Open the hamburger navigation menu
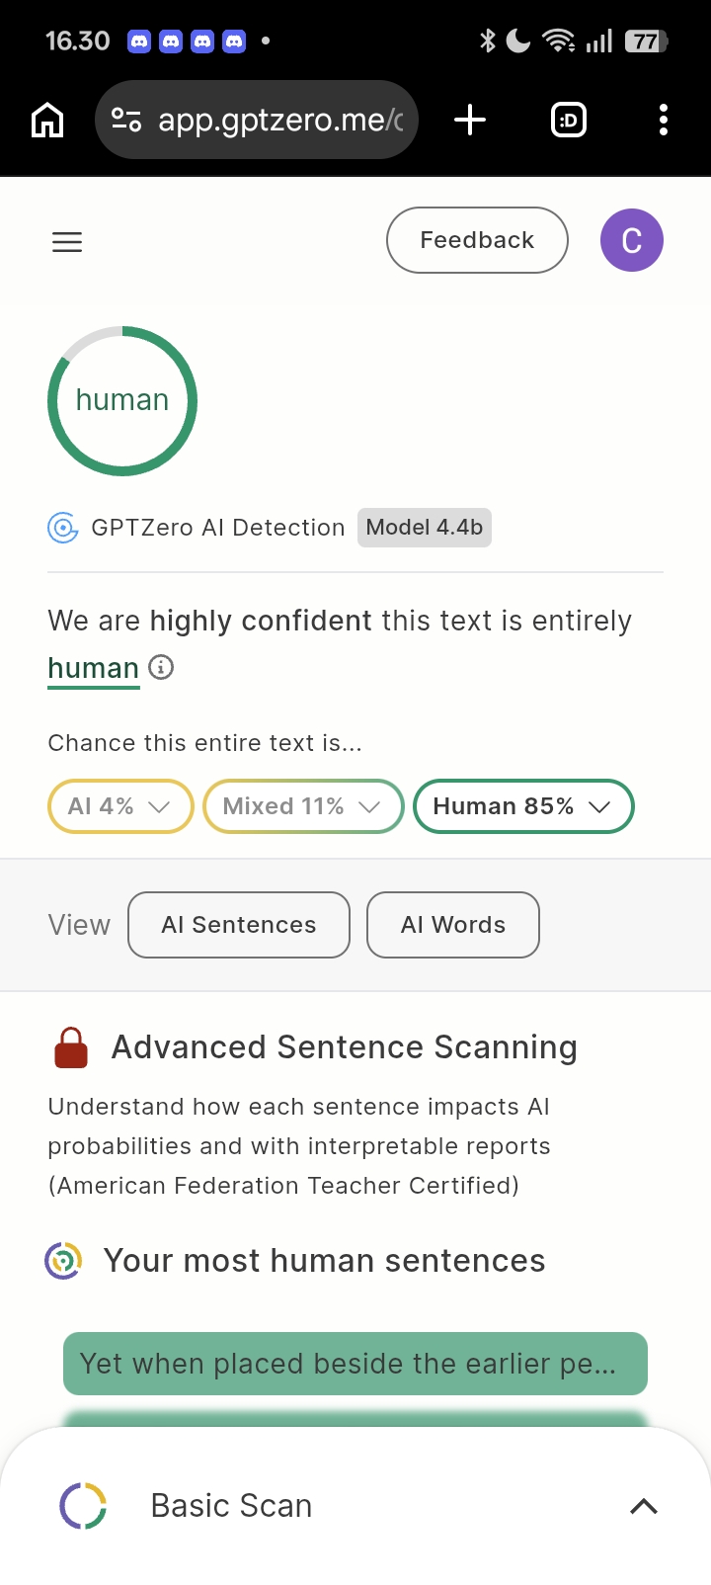The image size is (711, 1585). pyautogui.click(x=67, y=242)
